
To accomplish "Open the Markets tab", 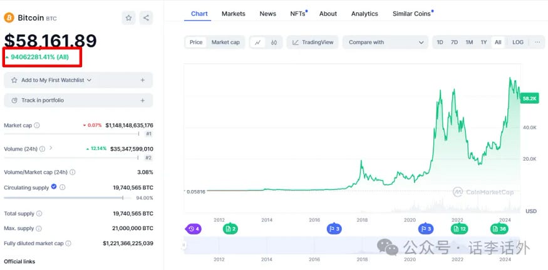I will [x=234, y=14].
